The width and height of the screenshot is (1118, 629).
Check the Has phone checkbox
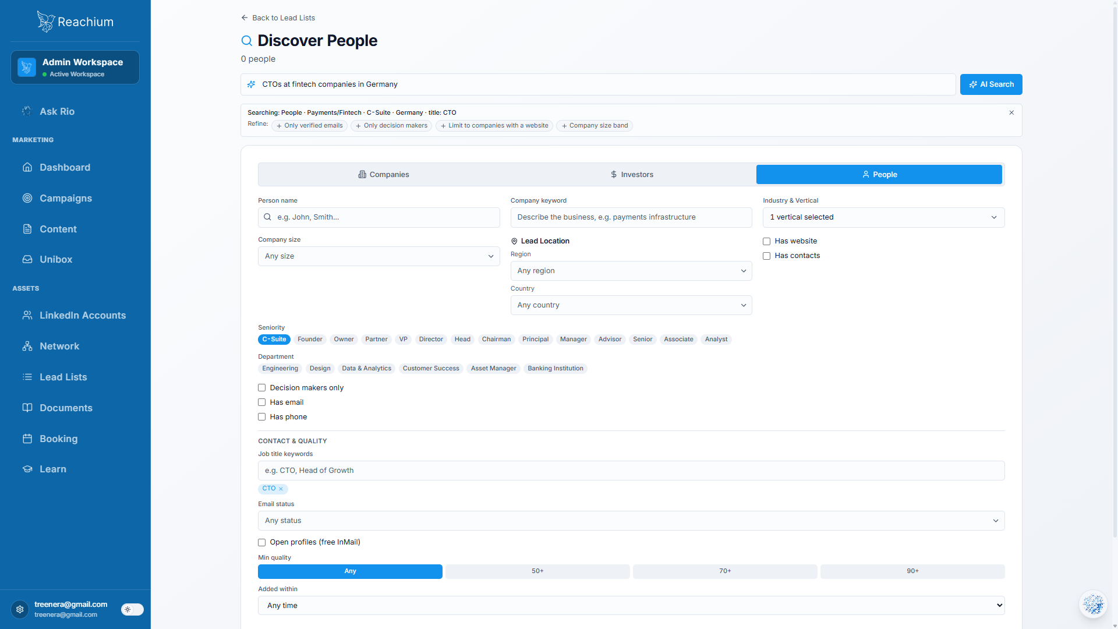262,417
